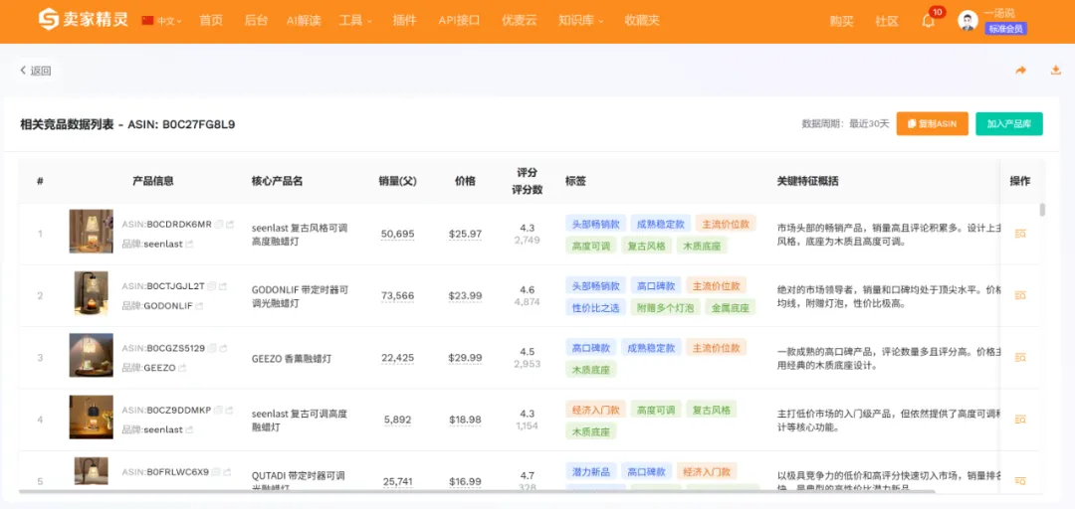
Task: Click the share arrow icon
Action: tap(1020, 71)
